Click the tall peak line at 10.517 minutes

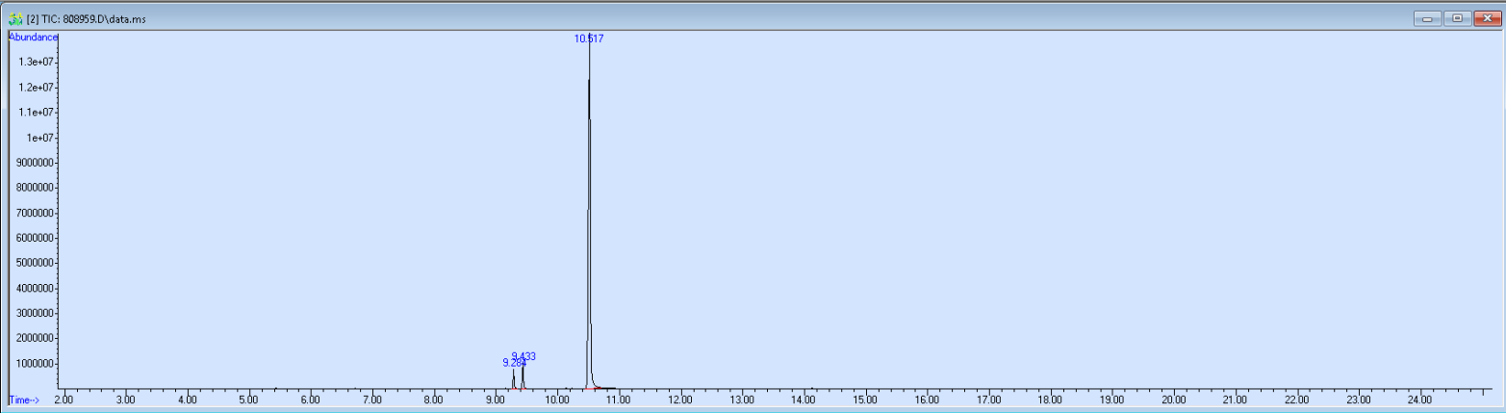pos(589,212)
